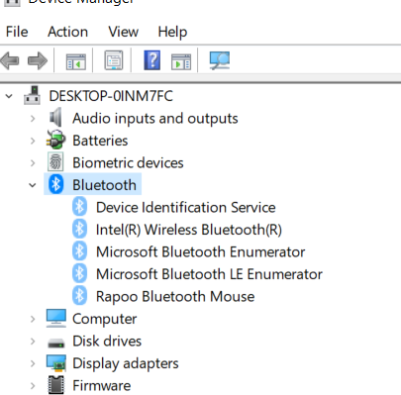Select the 'Display adapters' label
This screenshot has height=395, width=401.
click(126, 363)
